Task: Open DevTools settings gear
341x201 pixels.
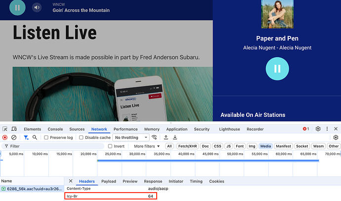Action: click(x=318, y=129)
